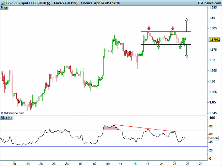Image resolution: width=222 pixels, height=166 pixels.
Task: Click the 25 date label on time axis
Action: 188,164
